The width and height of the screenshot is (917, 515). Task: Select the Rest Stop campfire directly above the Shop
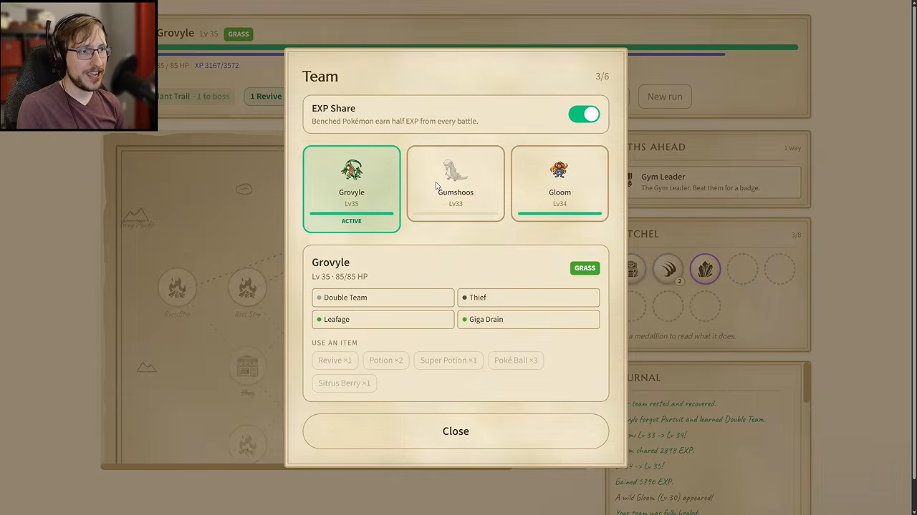pos(247,288)
